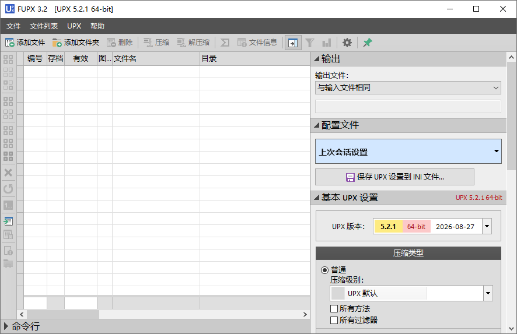The image size is (517, 334).
Task: Click the document info icon in sidebar
Action: click(8, 251)
